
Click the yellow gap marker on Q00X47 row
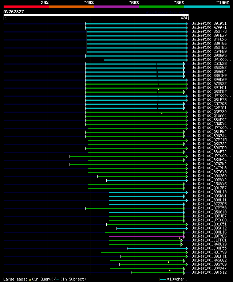[x=170, y=270]
